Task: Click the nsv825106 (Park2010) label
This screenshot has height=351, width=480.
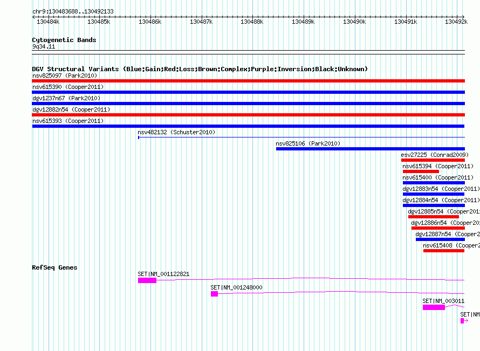Action: [308, 143]
